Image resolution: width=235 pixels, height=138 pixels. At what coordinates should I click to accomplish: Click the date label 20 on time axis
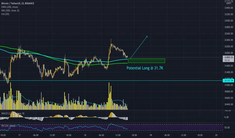pos(216,135)
